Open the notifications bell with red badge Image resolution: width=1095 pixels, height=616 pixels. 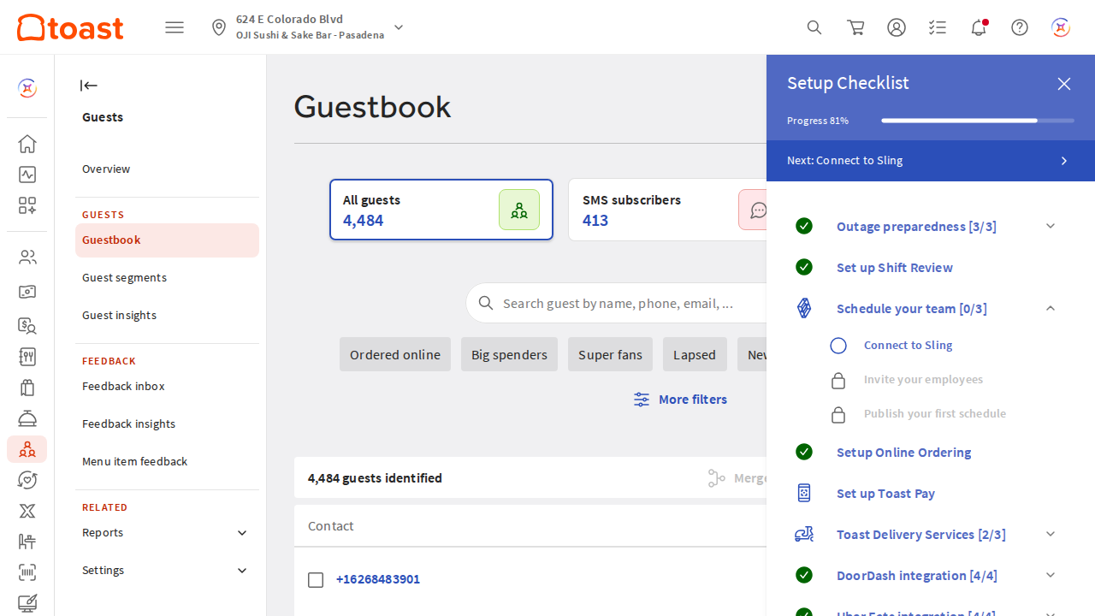tap(979, 27)
